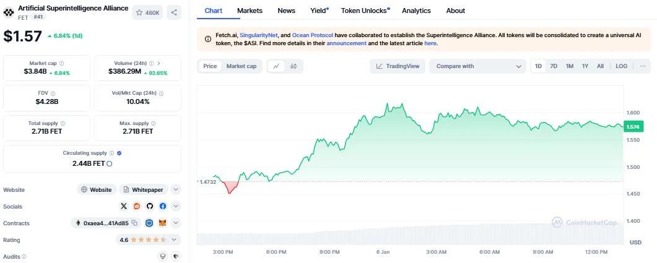Open the Chart tab

[214, 11]
